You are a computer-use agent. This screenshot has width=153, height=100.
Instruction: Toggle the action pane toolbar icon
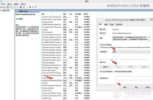[24, 7]
